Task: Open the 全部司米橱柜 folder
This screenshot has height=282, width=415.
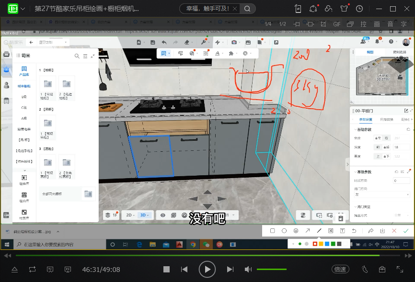Action: 67,194
